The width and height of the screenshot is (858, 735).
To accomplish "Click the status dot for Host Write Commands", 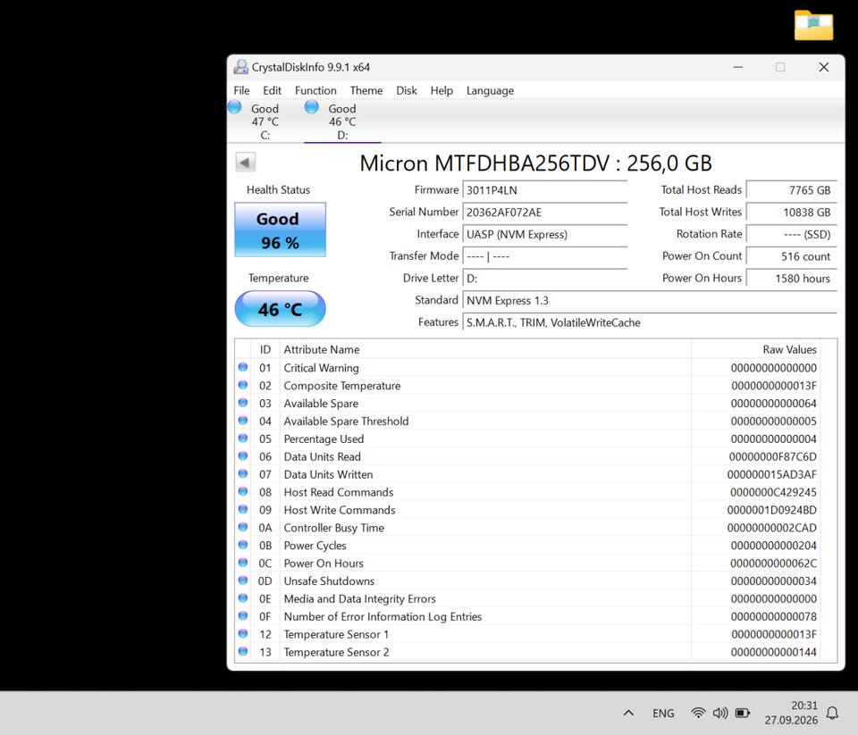I will [x=243, y=510].
